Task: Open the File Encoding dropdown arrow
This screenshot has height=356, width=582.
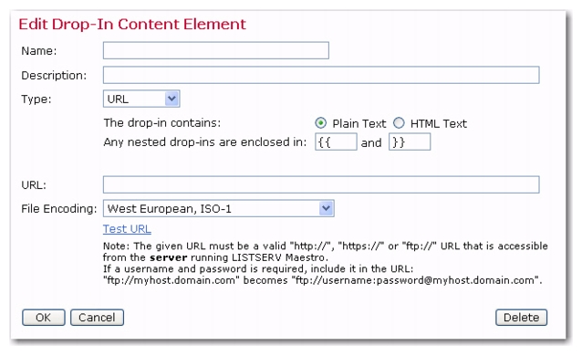Action: point(326,208)
